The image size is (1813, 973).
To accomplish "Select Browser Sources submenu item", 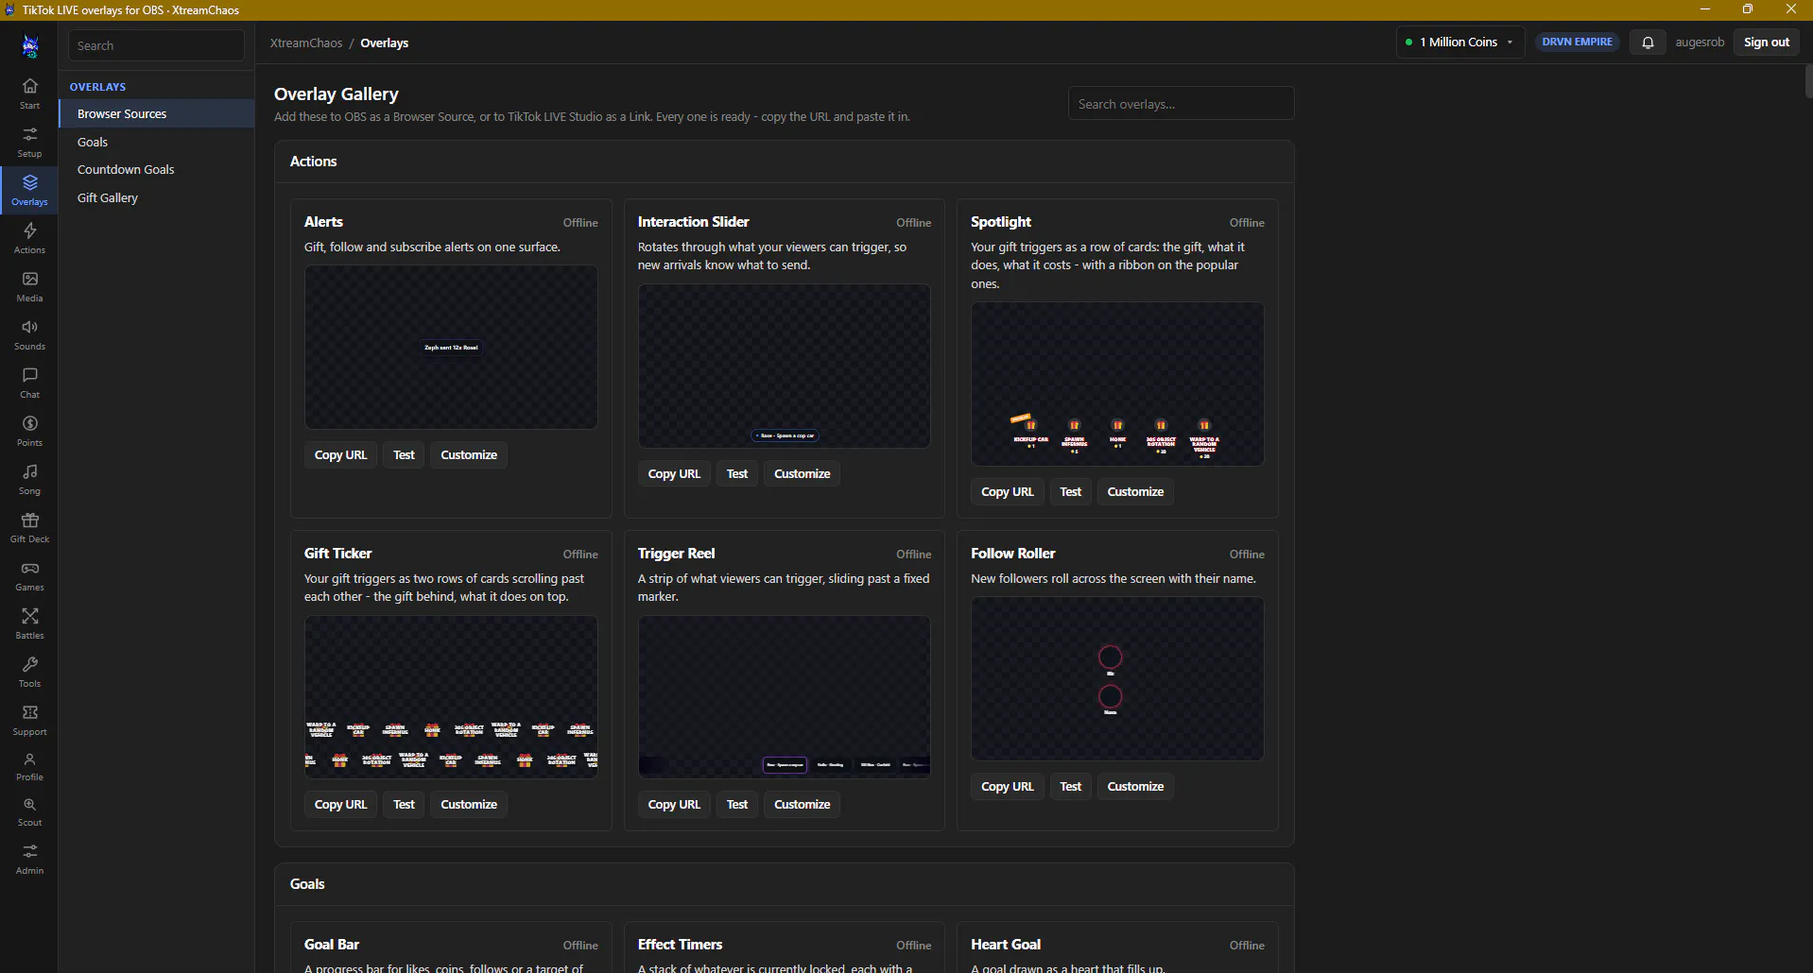I will click(x=157, y=113).
